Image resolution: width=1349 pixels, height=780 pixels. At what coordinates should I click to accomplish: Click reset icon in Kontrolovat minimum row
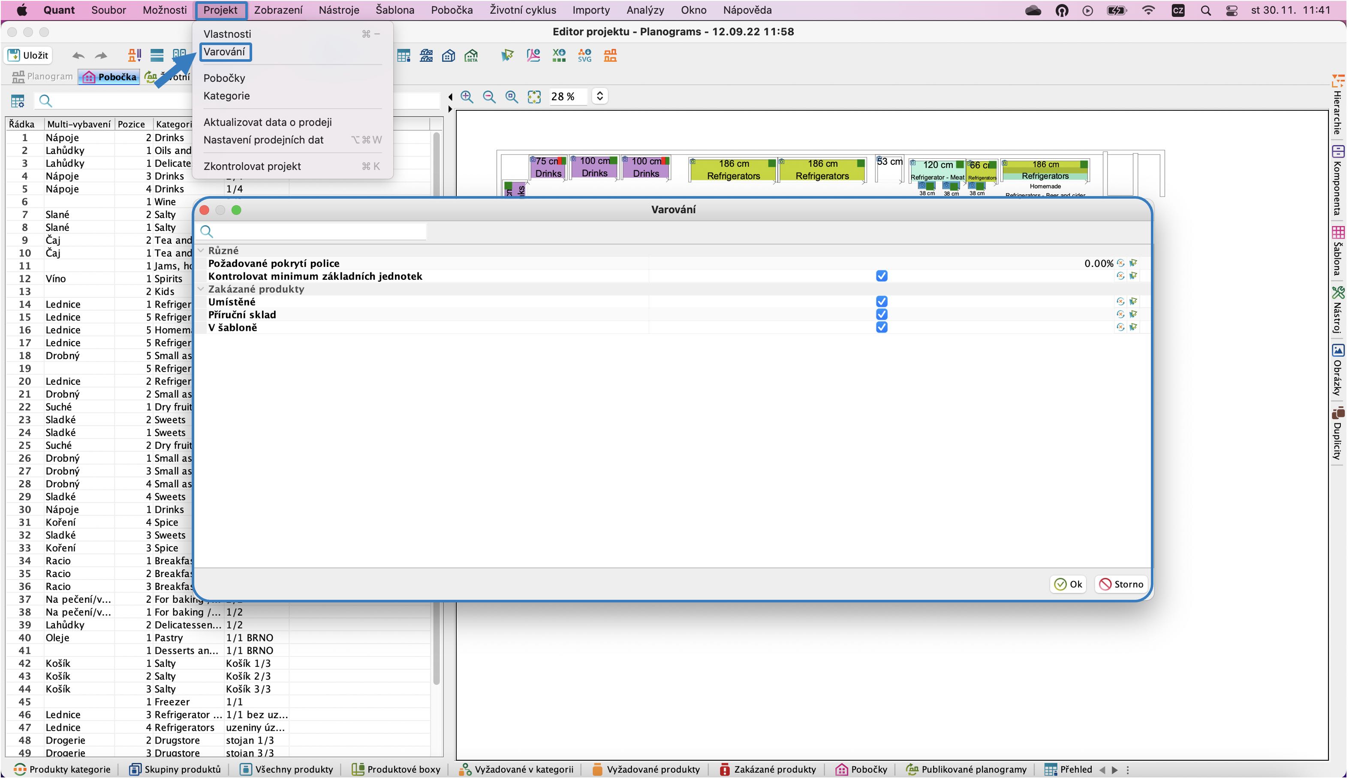tap(1120, 276)
